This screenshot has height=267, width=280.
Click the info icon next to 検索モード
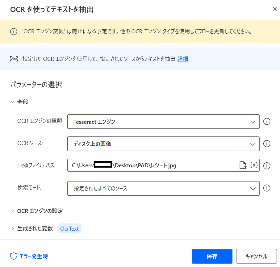click(267, 188)
